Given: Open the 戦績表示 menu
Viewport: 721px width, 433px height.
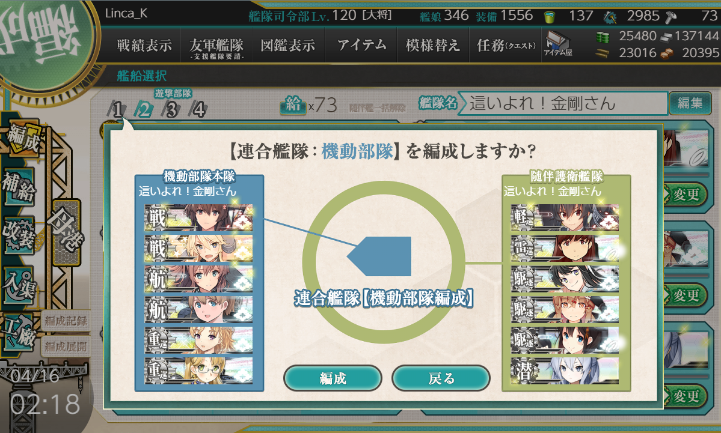Looking at the screenshot, I should 144,45.
